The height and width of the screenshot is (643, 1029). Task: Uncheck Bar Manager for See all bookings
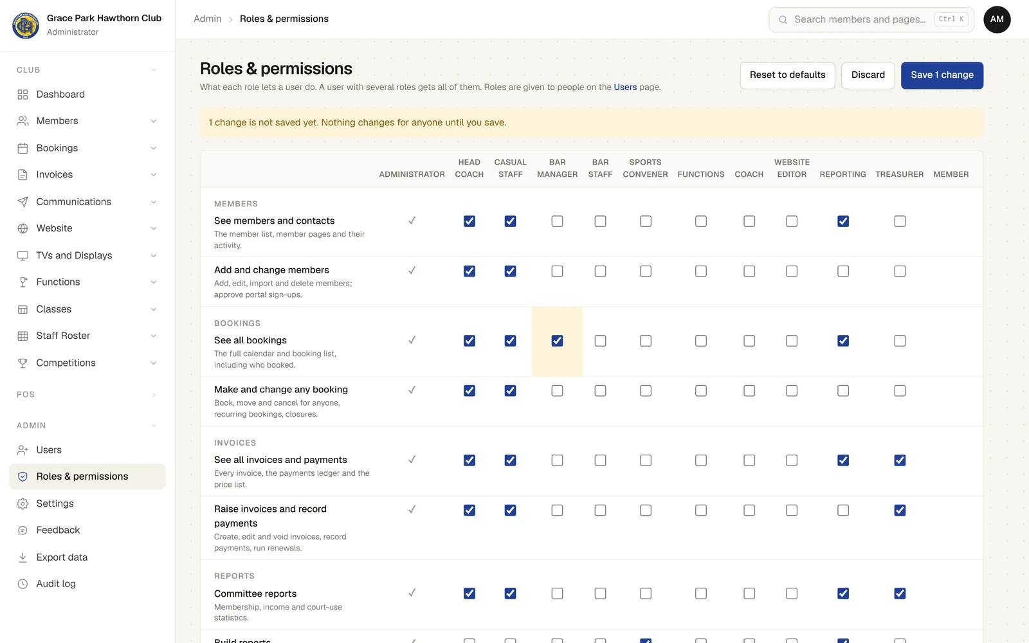(x=557, y=341)
